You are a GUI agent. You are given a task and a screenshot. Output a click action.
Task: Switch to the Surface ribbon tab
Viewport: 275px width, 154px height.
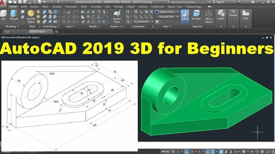pyautogui.click(x=34, y=7)
